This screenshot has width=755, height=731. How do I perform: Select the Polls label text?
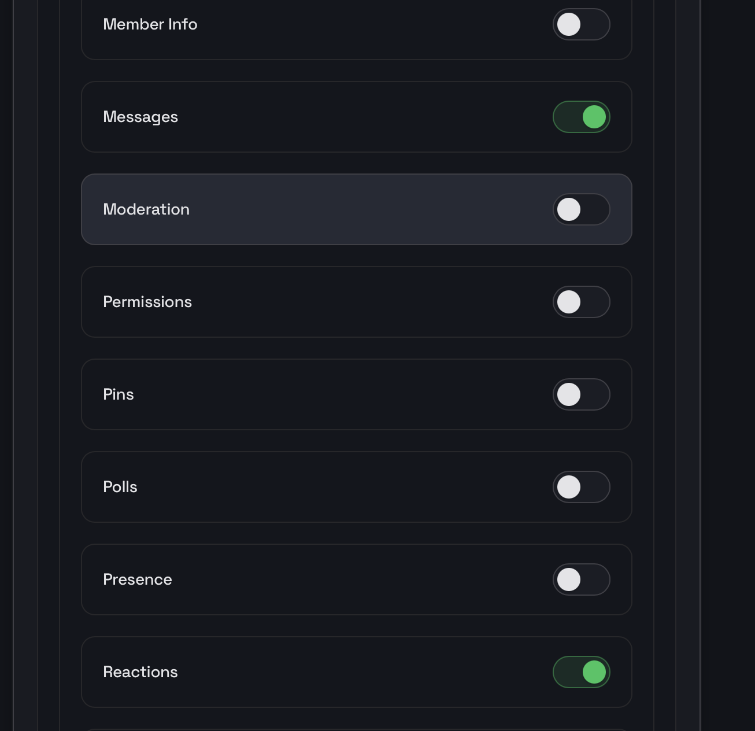click(x=120, y=487)
